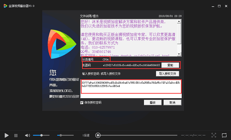Click the date 2019/09/01 20:29
This screenshot has width=231, height=140.
coord(170,16)
